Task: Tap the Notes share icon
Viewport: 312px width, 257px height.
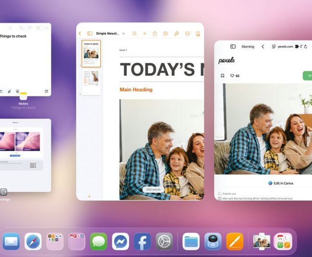Action: (38, 28)
